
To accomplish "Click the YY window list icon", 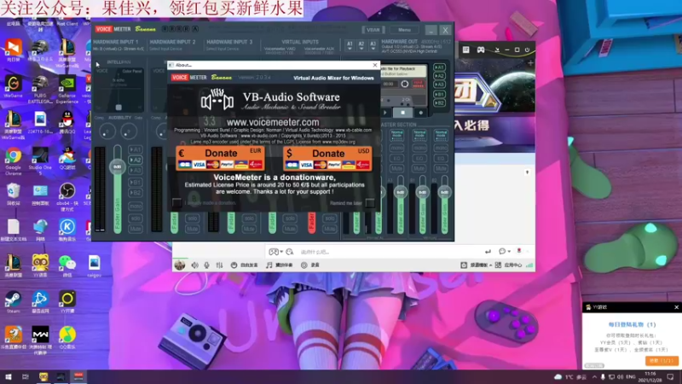I will pos(465,49).
